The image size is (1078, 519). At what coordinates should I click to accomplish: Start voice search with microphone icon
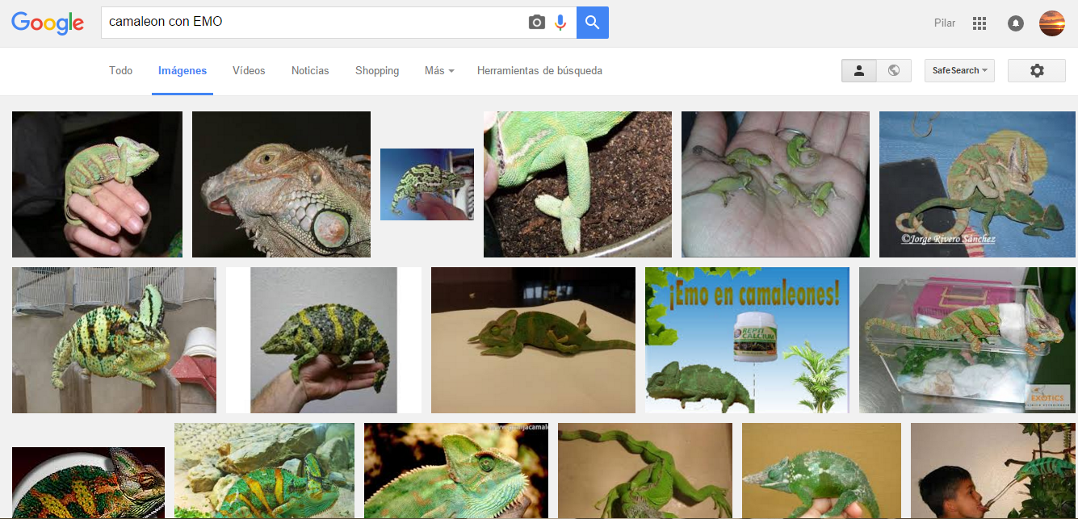560,23
